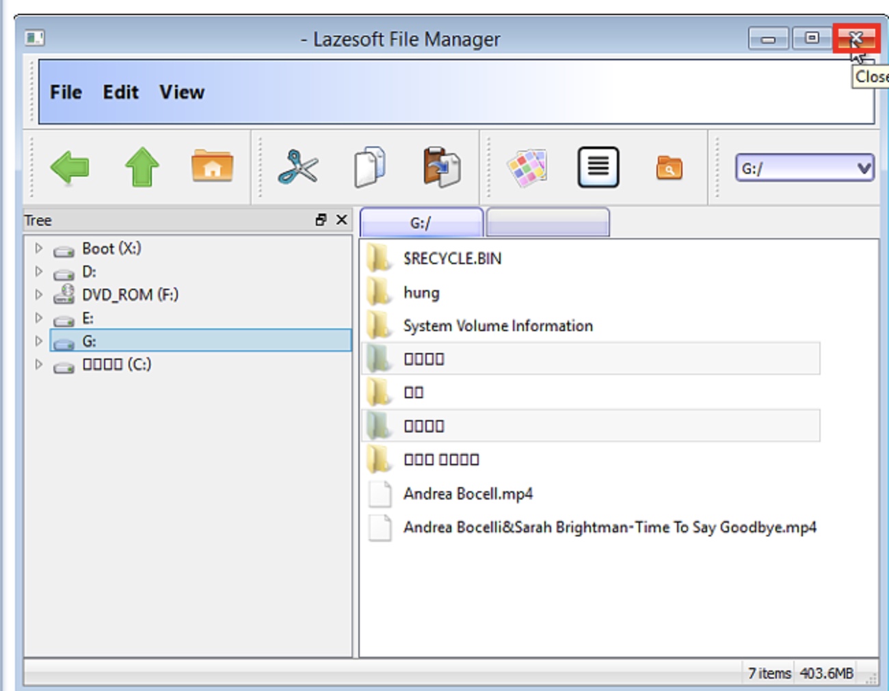Select DVD_ROM (F:) in the tree
This screenshot has width=889, height=691.
click(116, 294)
